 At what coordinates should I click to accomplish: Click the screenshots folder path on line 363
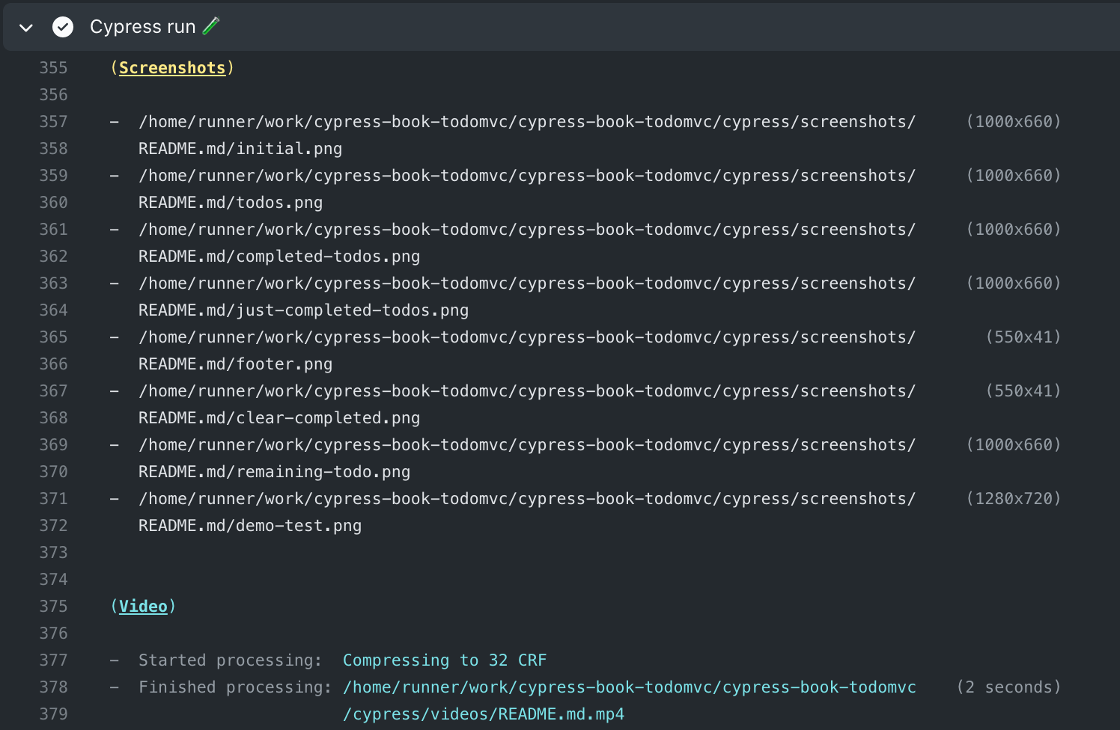tap(527, 283)
